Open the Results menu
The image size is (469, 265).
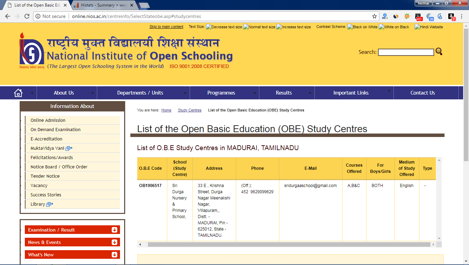pyautogui.click(x=284, y=93)
